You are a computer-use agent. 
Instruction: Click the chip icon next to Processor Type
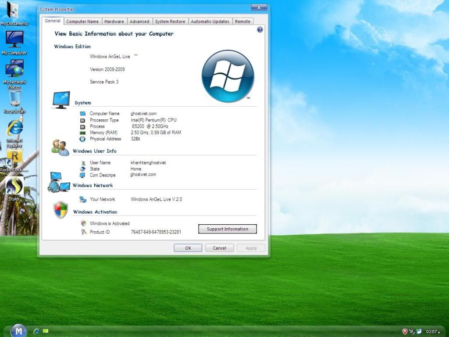82,120
